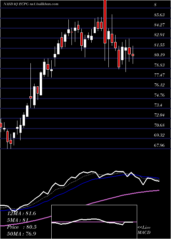Click the 69.32 price axis label

point(159,135)
